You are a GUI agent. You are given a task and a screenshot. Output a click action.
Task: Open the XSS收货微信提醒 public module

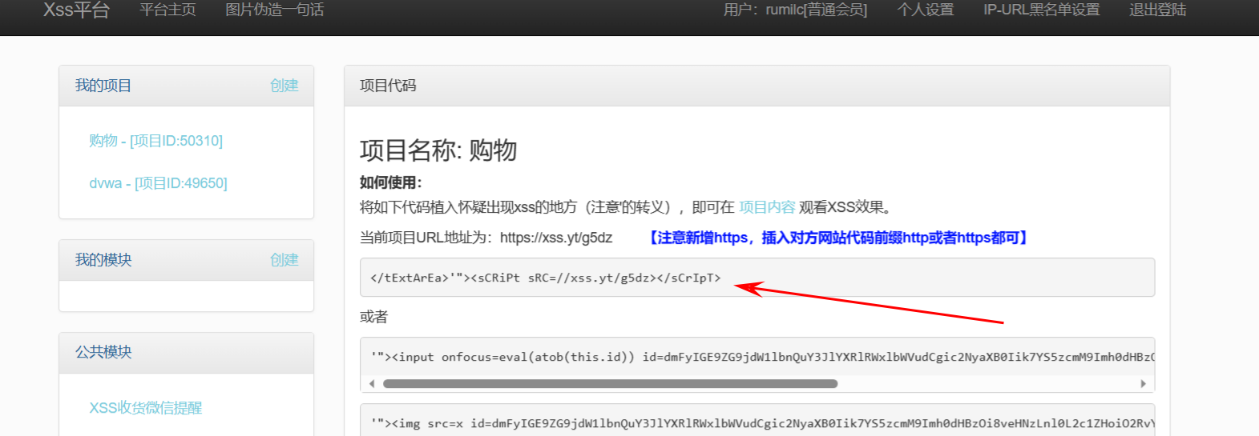click(146, 408)
